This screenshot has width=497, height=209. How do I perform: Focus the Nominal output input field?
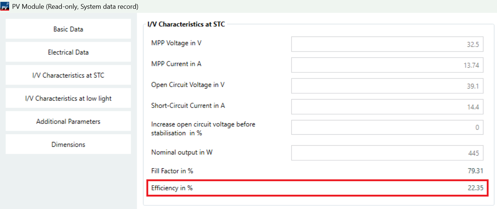(x=387, y=153)
